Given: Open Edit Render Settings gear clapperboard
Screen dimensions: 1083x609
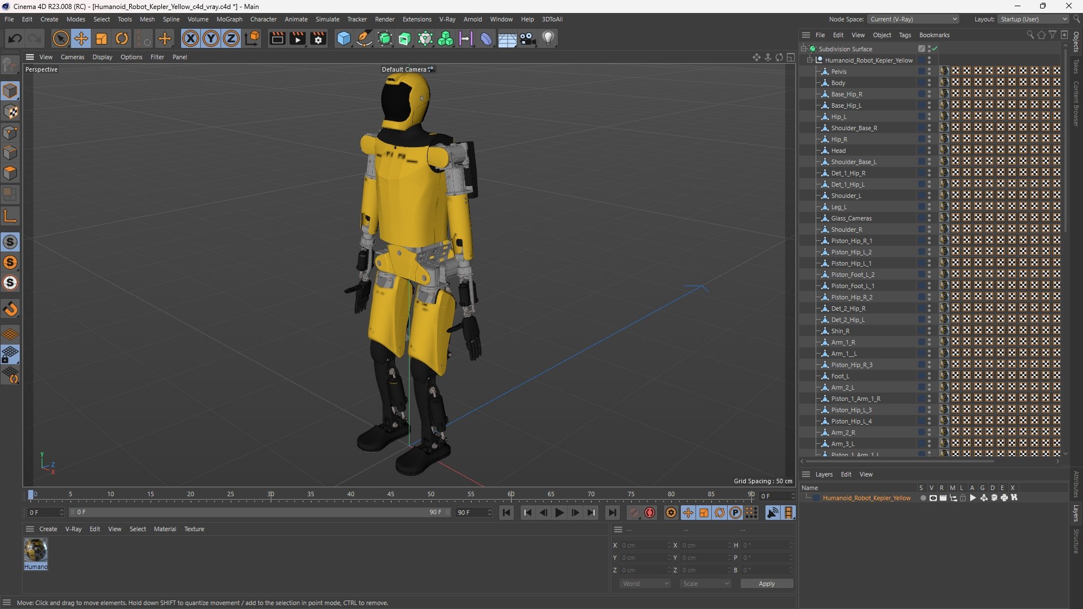Looking at the screenshot, I should point(319,38).
